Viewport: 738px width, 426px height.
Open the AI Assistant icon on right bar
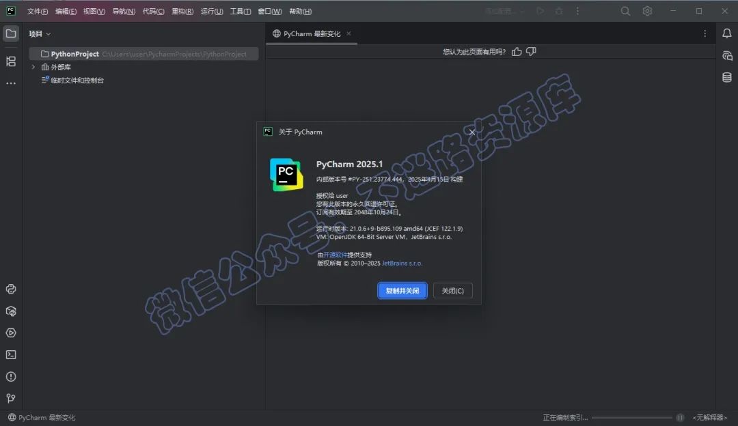click(x=726, y=55)
